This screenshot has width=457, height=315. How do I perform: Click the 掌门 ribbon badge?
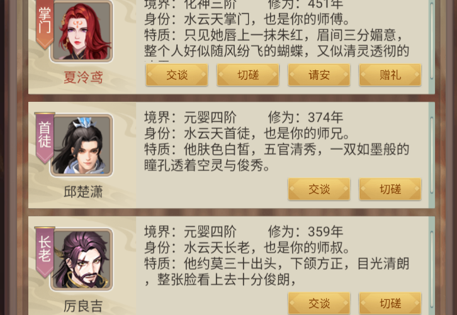coord(45,23)
